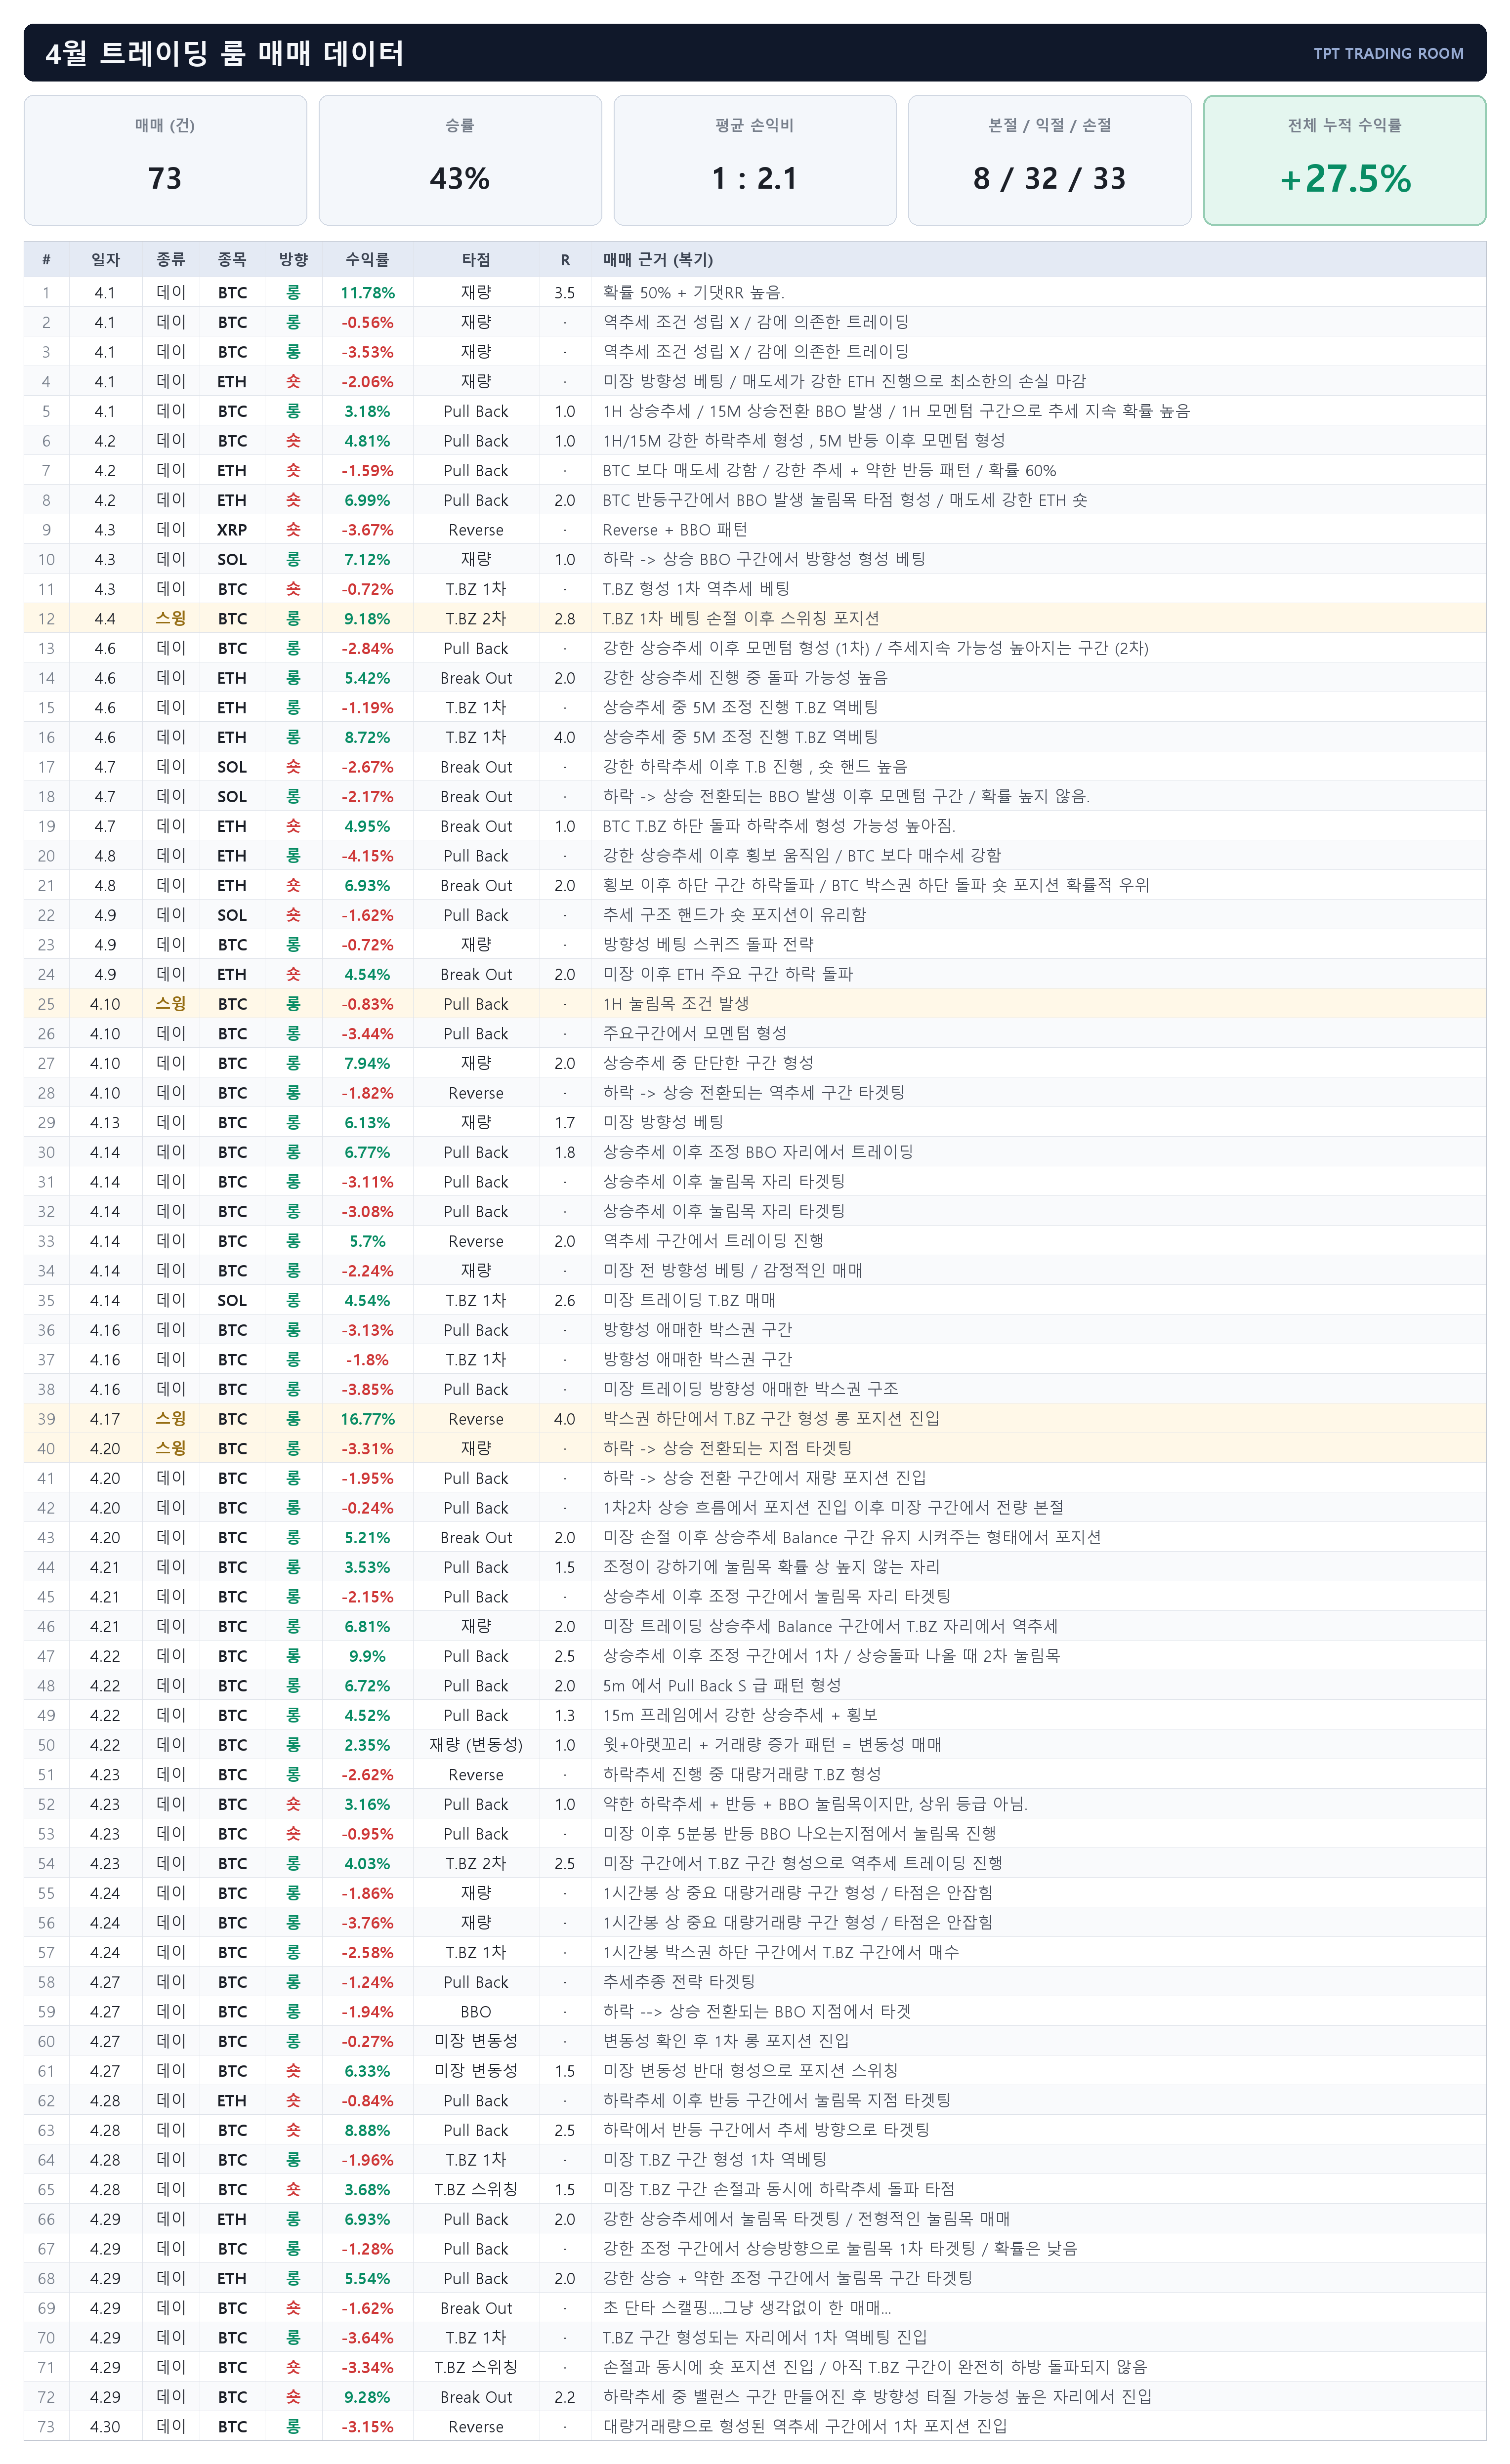Click the 7.94% return cell
This screenshot has height=2464, width=1510.
point(367,1064)
